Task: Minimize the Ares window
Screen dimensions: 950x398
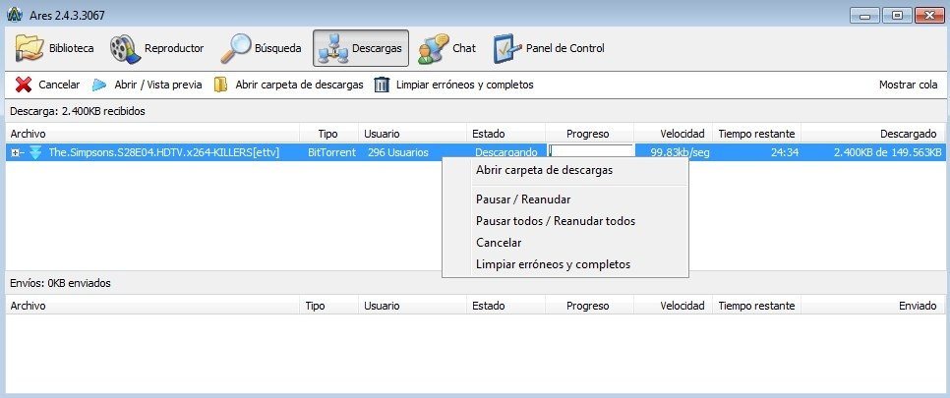Action: point(864,16)
